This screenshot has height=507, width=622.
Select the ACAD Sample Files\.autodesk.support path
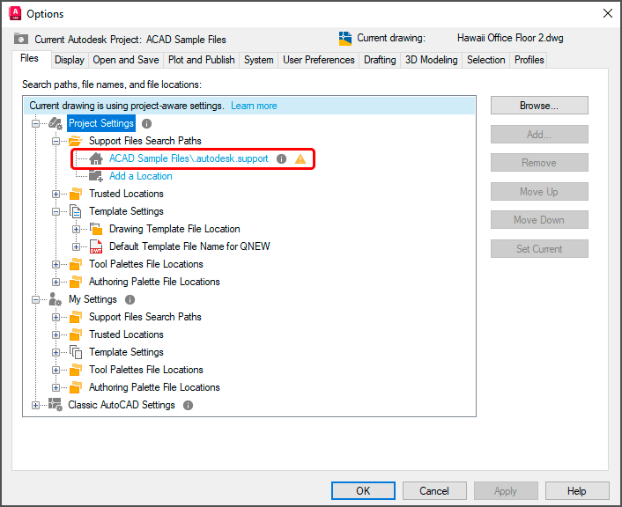pos(189,158)
